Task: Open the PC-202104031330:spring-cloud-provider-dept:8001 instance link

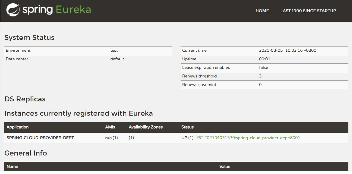Action: pos(248,138)
